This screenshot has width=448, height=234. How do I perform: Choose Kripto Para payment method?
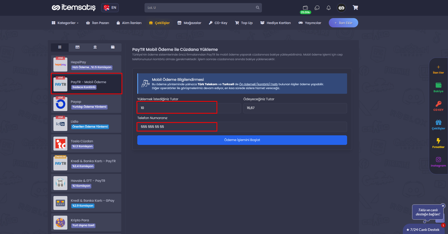point(86,222)
